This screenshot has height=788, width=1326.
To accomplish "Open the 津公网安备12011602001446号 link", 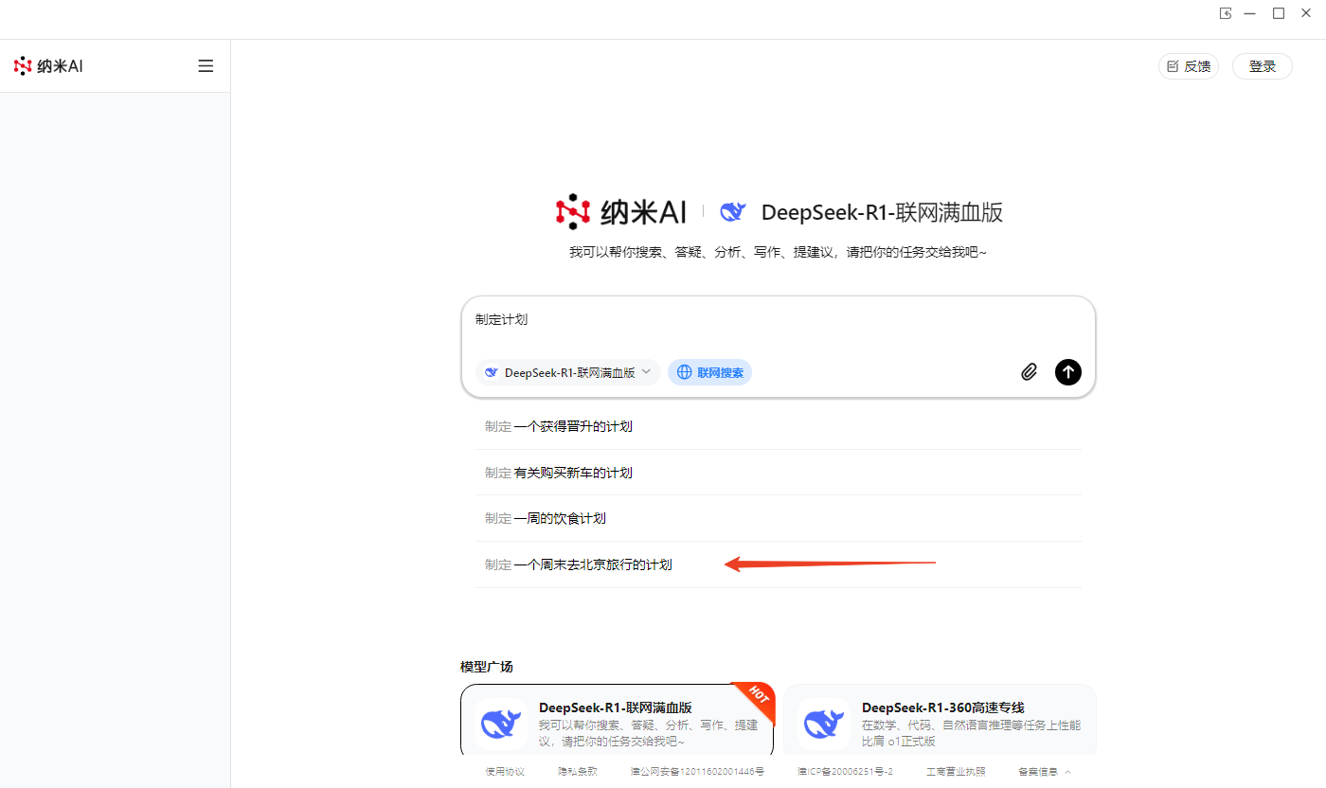I will tap(697, 772).
